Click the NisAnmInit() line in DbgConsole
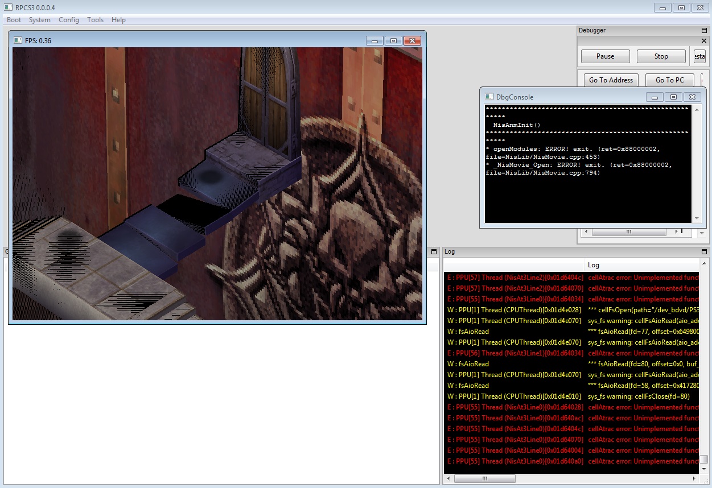This screenshot has width=712, height=488. [x=517, y=125]
